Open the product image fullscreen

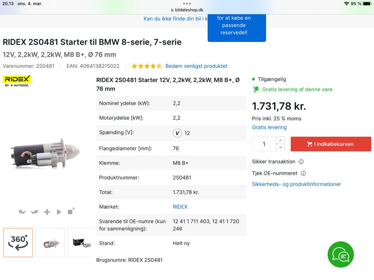(x=71, y=212)
